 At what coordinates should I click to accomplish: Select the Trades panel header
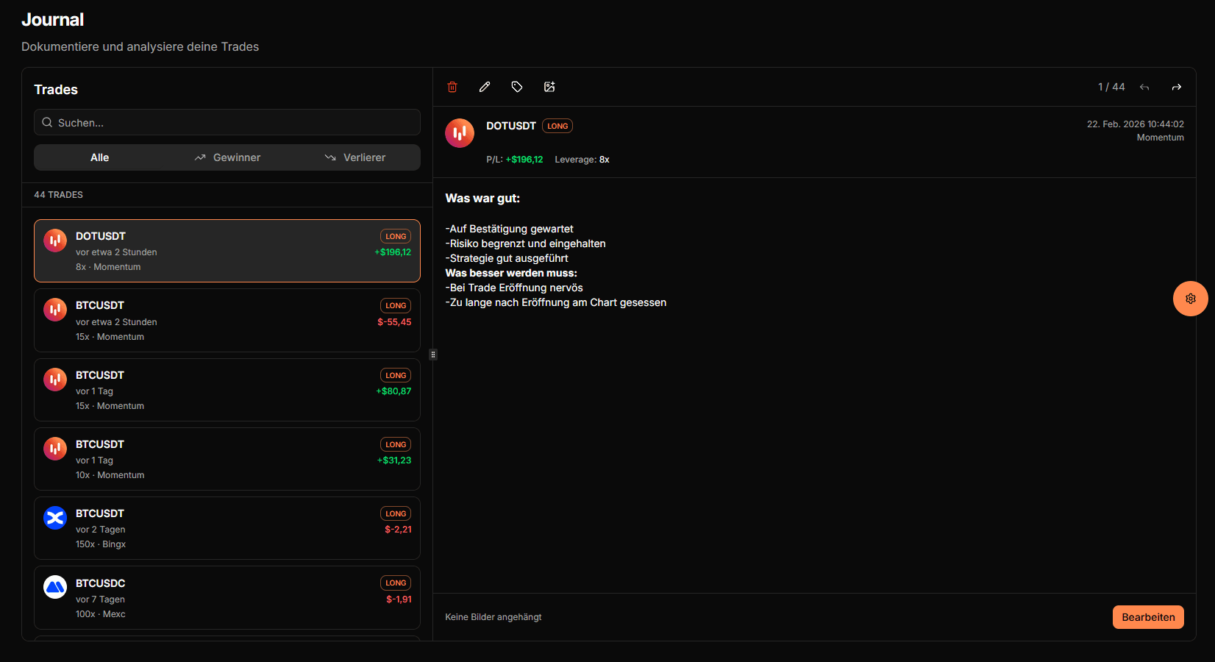(x=55, y=89)
